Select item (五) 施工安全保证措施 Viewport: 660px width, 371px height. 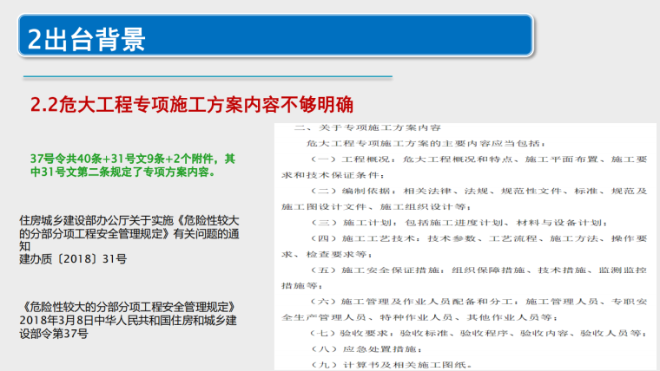coord(469,269)
